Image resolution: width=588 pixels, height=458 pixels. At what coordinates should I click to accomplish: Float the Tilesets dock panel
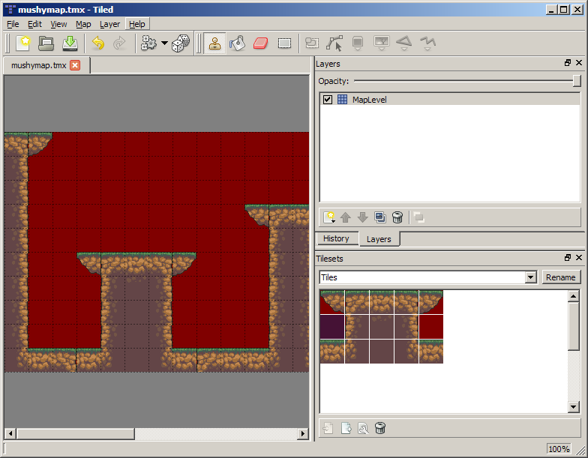(568, 258)
